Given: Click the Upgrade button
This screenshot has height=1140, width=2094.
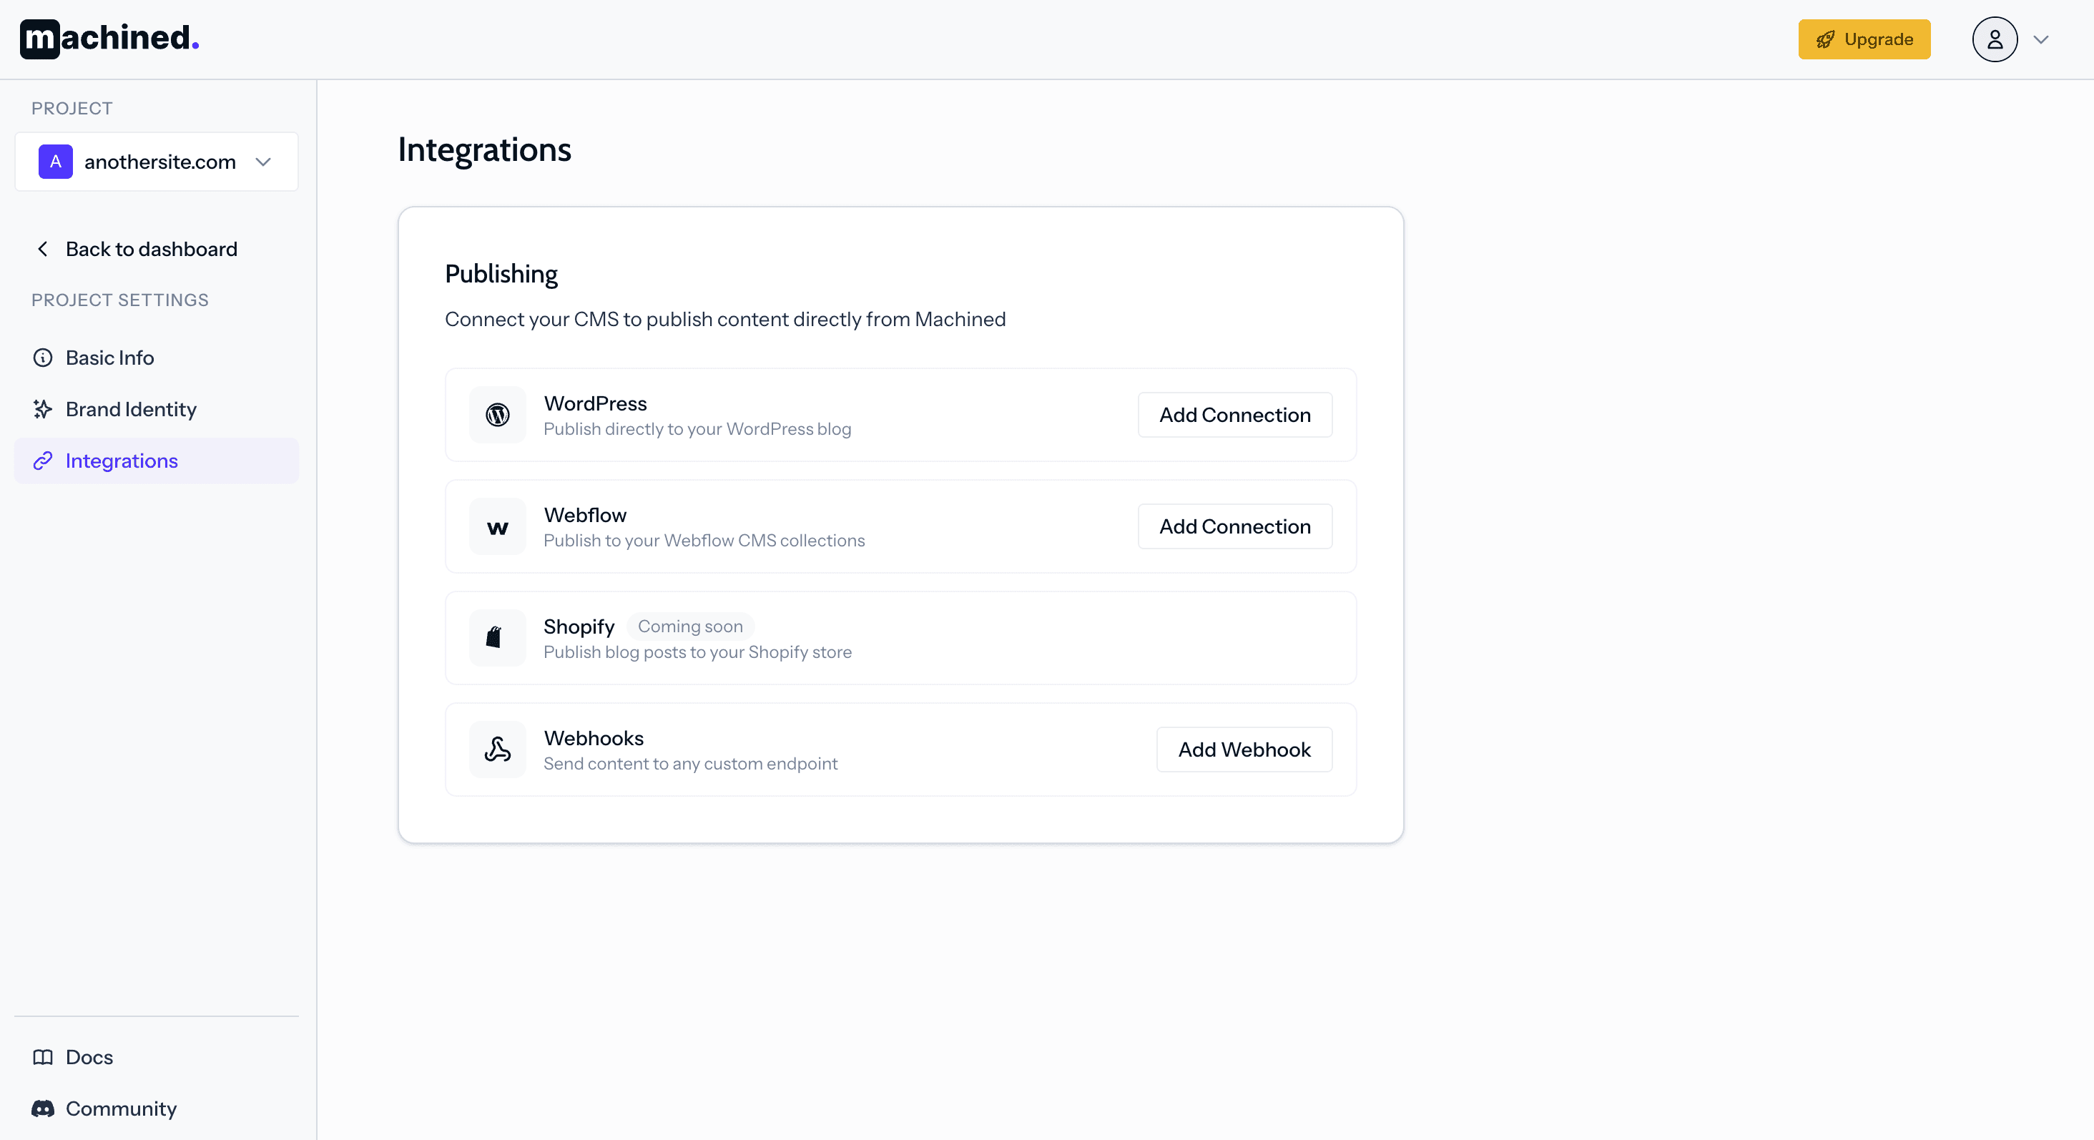Looking at the screenshot, I should tap(1864, 38).
